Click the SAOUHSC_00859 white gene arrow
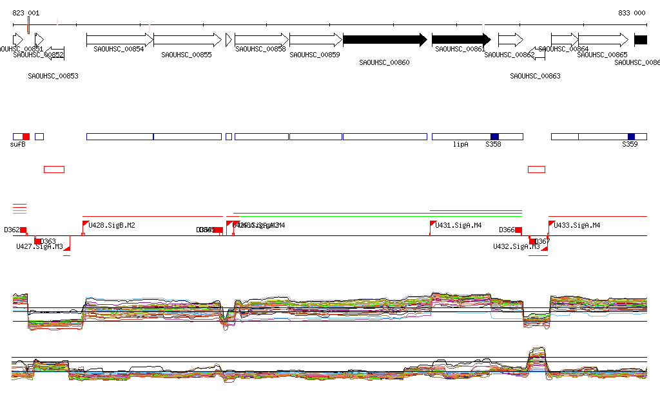This screenshot has width=660, height=393. pyautogui.click(x=315, y=40)
